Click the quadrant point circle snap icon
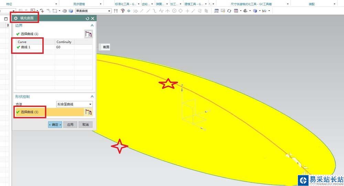Image resolution: width=344 pixels, height=186 pixels. [x=181, y=11]
